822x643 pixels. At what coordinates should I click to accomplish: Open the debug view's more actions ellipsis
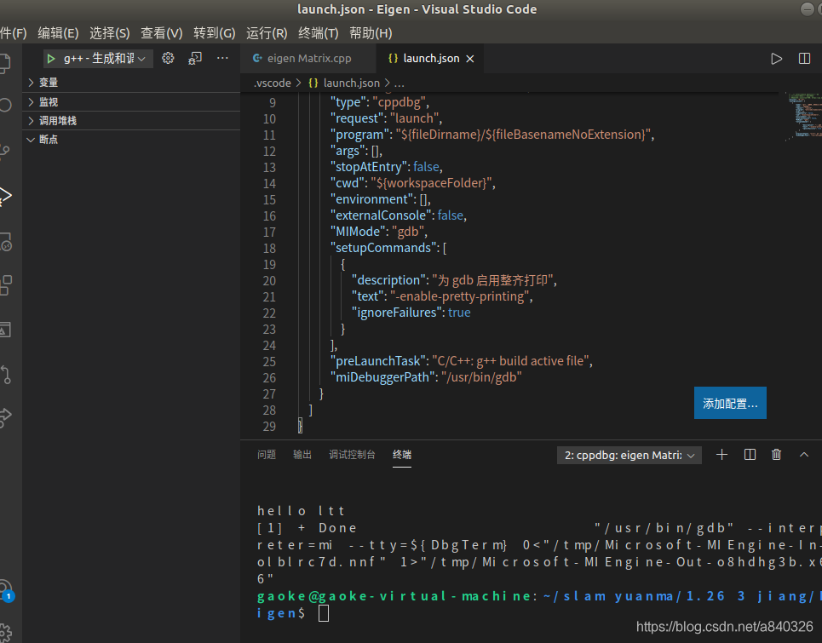(x=222, y=58)
